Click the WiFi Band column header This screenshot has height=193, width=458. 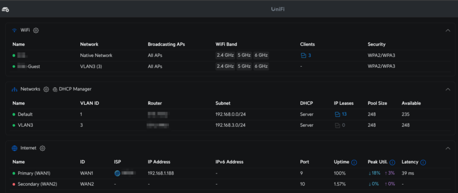click(x=226, y=44)
